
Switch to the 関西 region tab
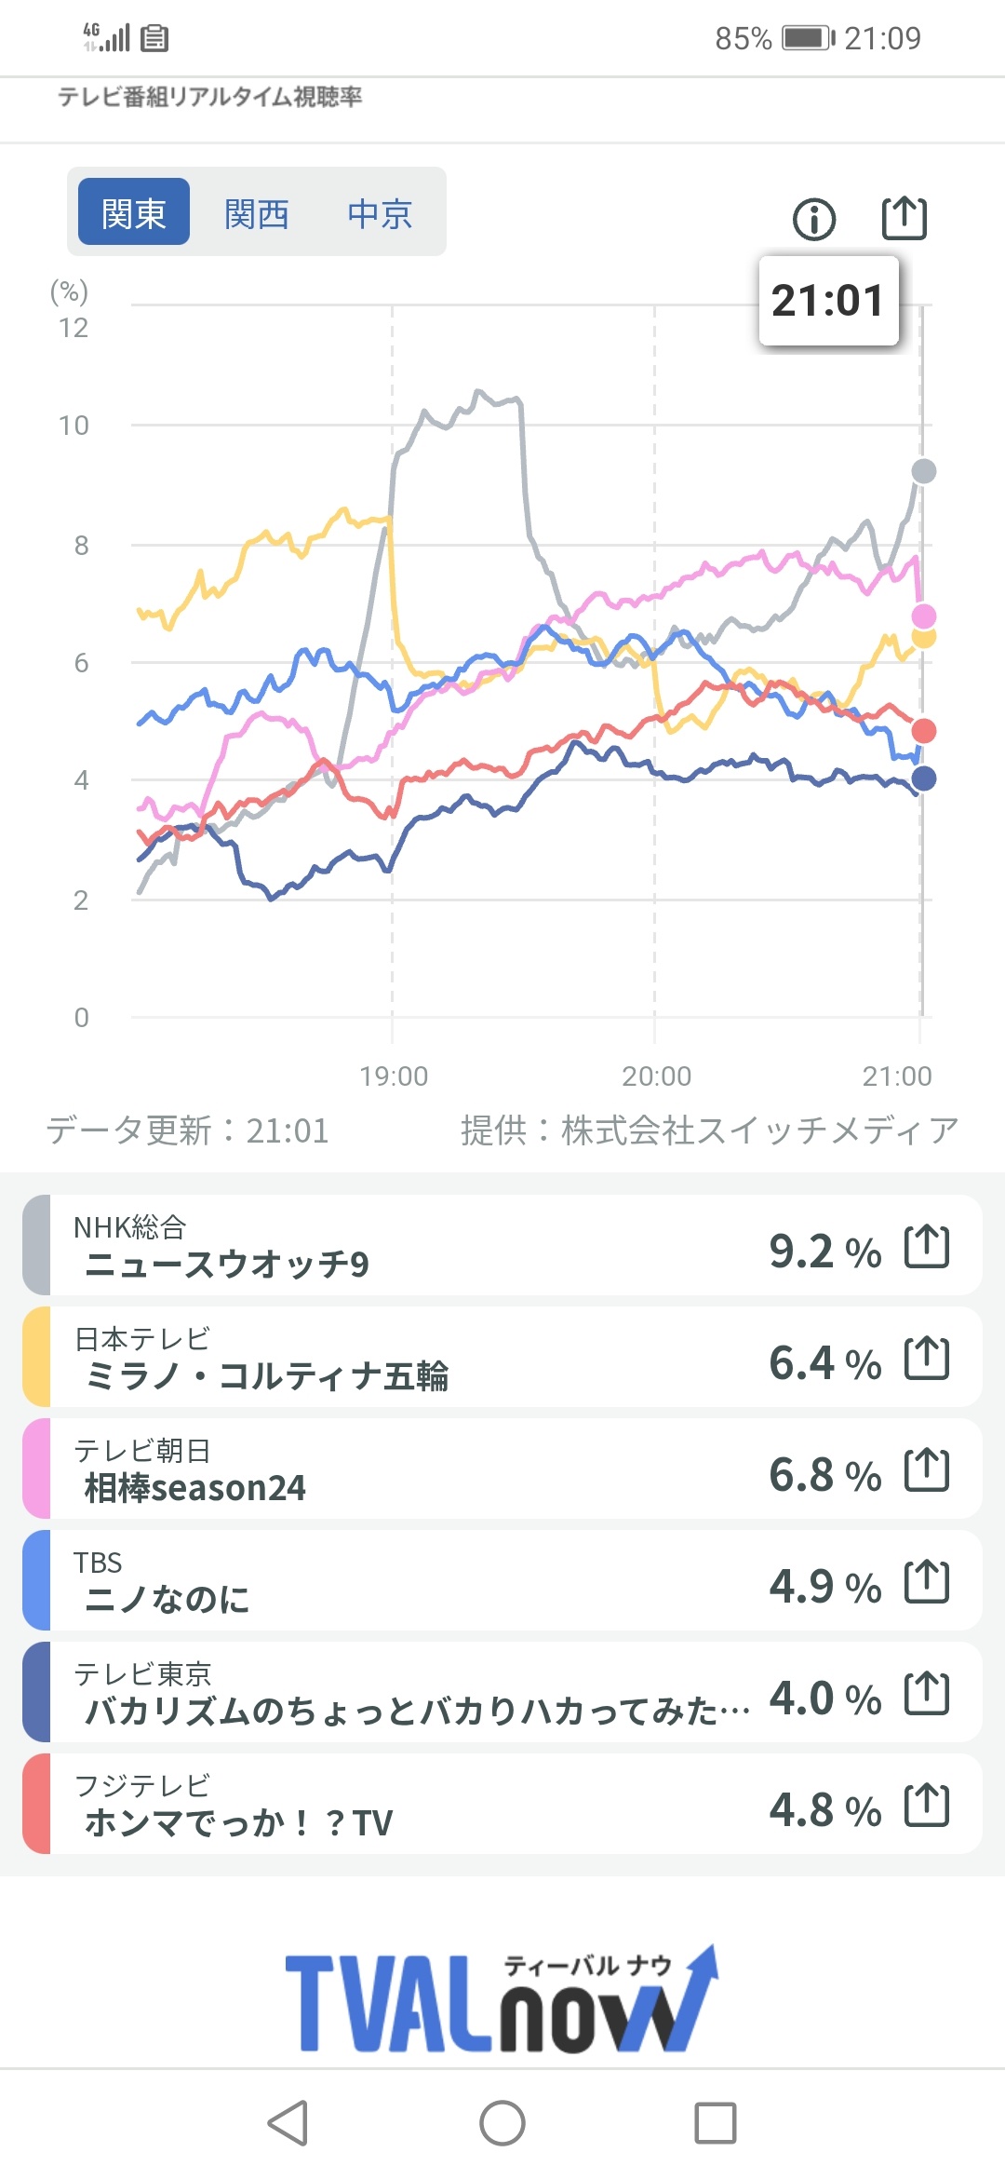click(x=257, y=213)
